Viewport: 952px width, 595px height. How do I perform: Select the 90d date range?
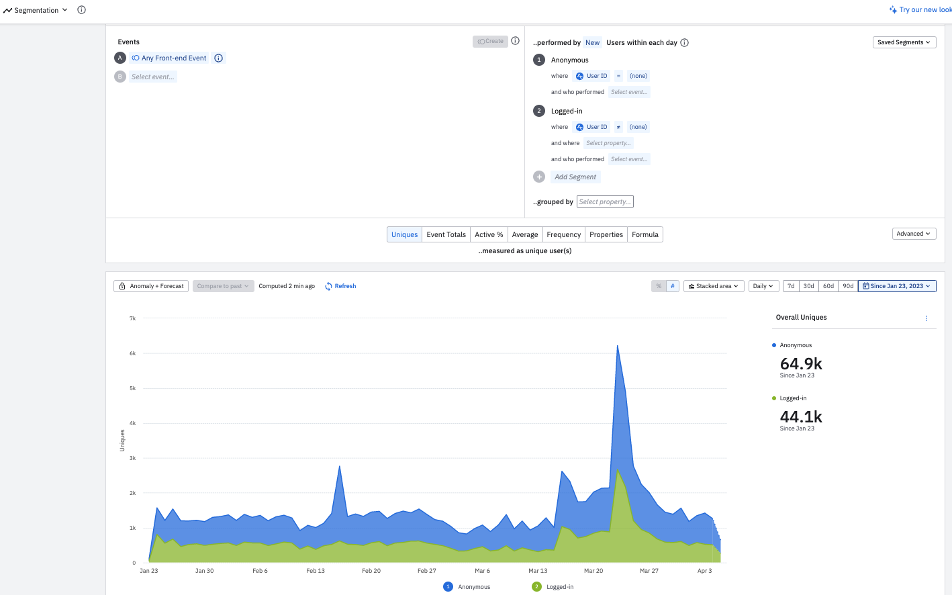click(848, 286)
